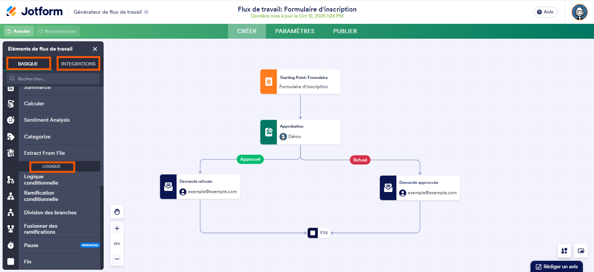Open the PARAMÈTRES tab

(295, 31)
